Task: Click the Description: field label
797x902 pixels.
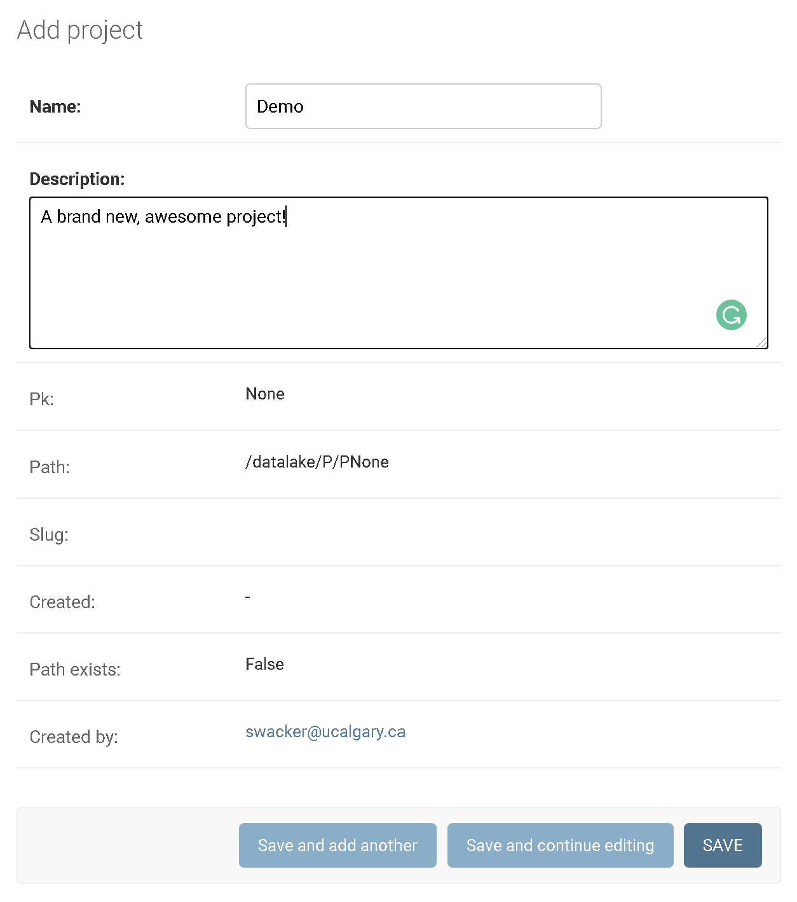Action: (77, 179)
